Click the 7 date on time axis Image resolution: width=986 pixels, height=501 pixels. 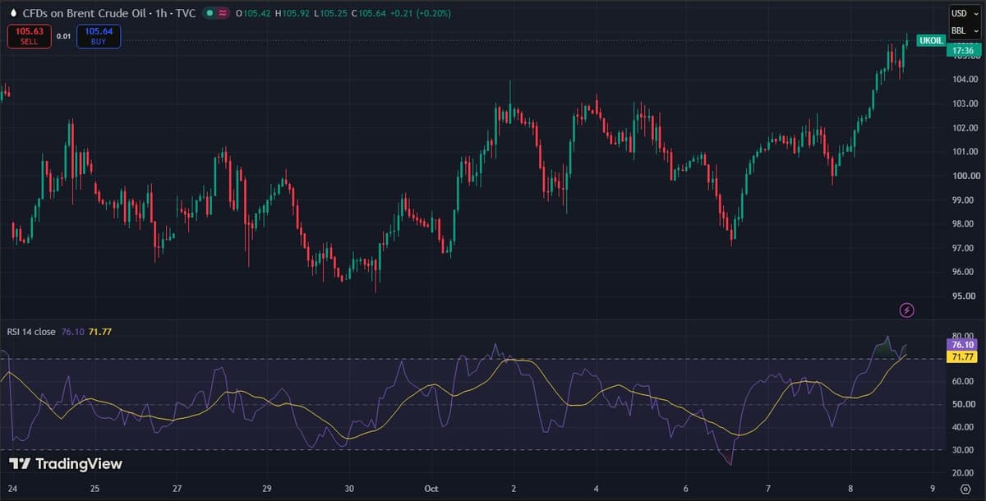[x=767, y=488]
